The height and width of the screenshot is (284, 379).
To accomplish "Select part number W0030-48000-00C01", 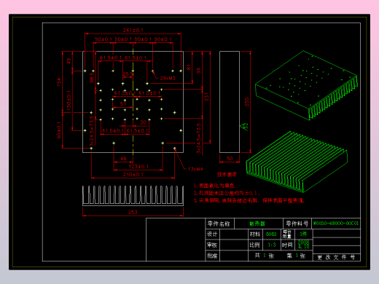I will [x=336, y=224].
